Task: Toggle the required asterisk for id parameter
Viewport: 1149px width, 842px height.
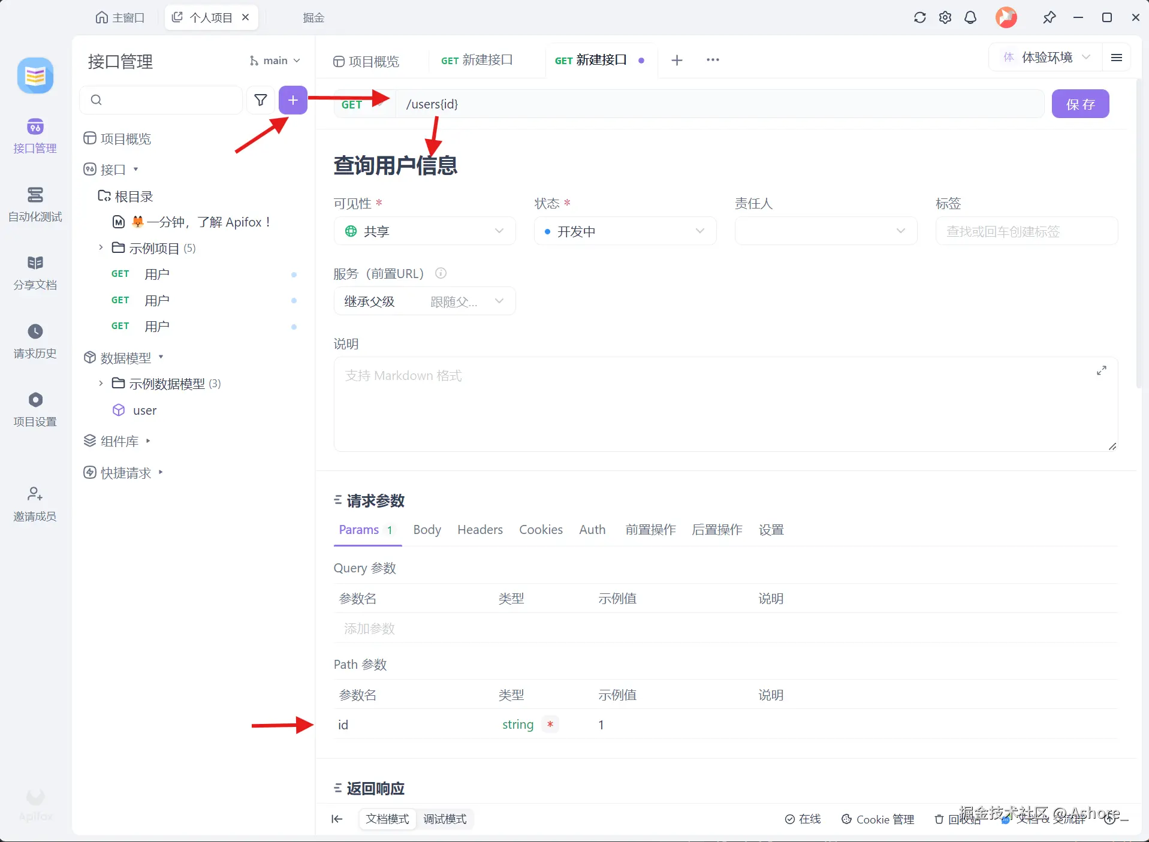Action: point(550,725)
